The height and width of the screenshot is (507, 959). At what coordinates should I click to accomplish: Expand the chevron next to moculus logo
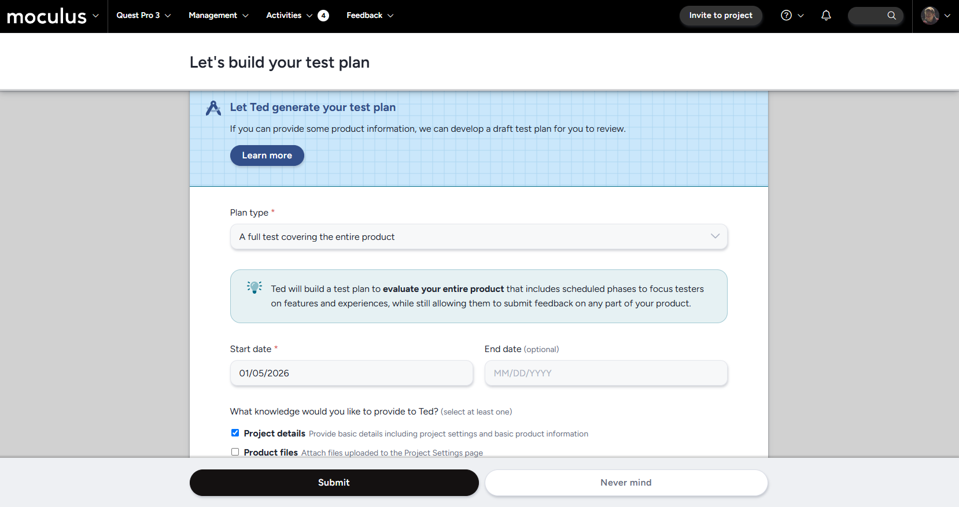(x=95, y=16)
